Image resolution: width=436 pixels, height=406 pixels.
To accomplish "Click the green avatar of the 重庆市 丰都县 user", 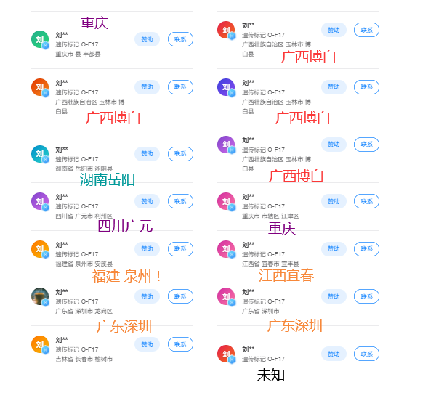I will (40, 39).
